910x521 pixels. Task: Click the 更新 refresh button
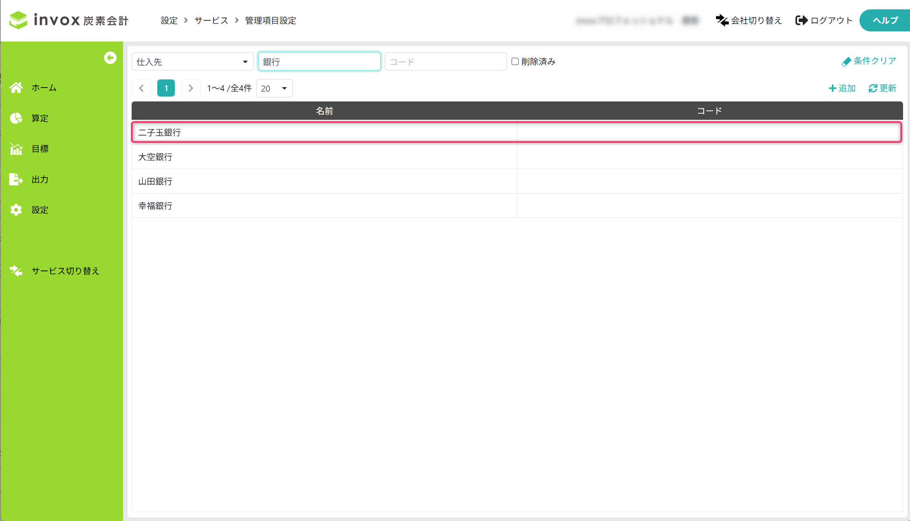[x=882, y=88]
